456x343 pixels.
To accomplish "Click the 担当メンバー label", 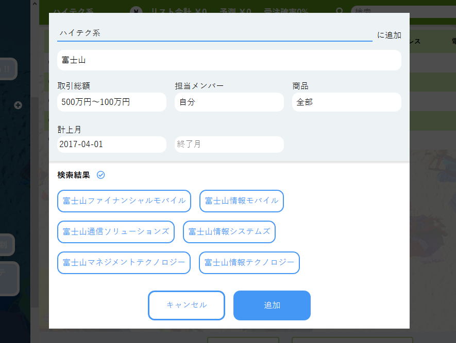I will (x=199, y=86).
